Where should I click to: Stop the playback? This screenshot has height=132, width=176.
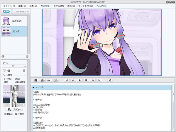pos(86,80)
